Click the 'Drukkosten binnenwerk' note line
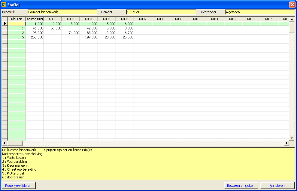297x191 pixels. (x=19, y=150)
